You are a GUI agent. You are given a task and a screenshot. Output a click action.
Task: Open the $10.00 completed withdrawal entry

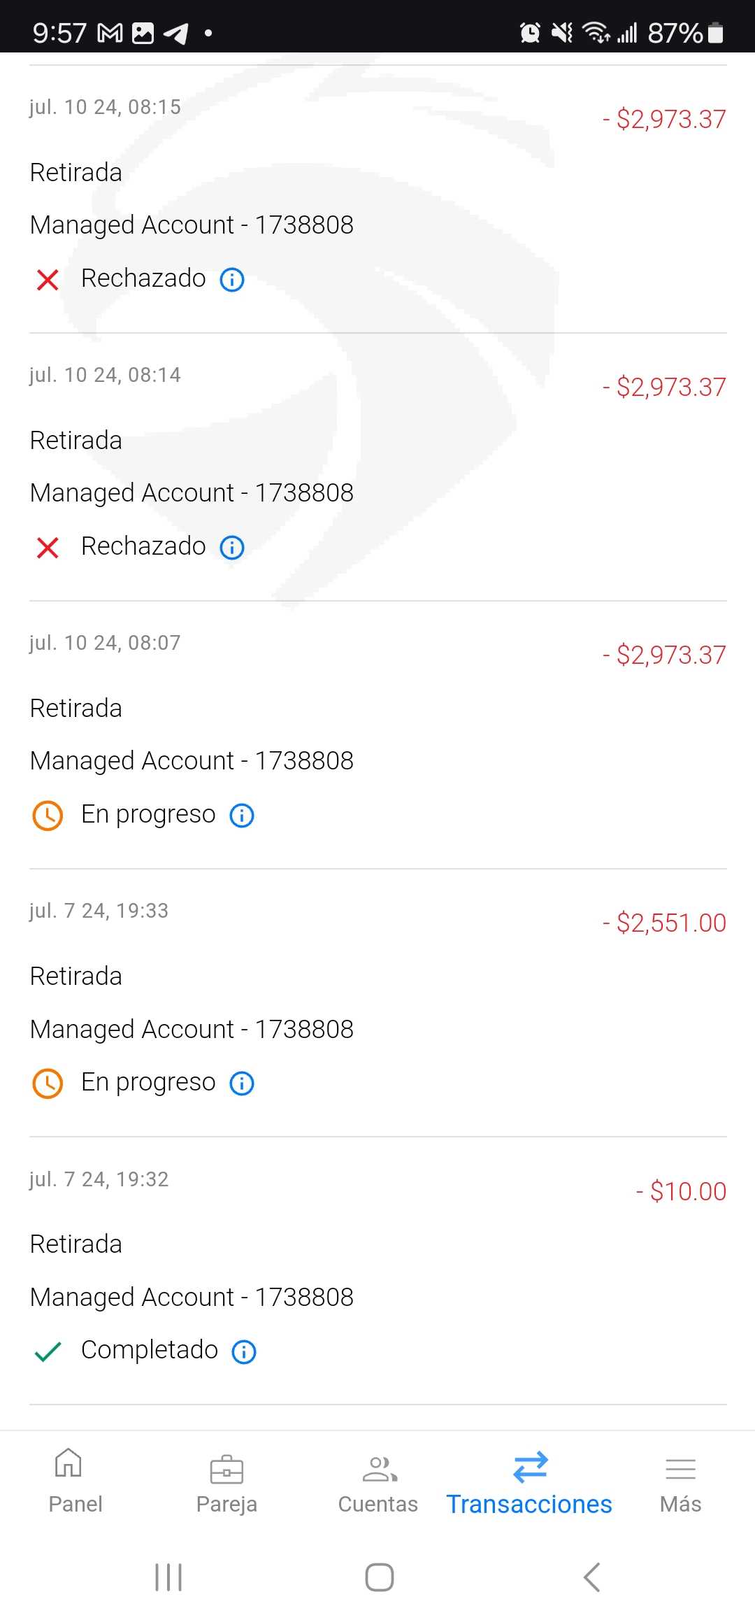click(x=377, y=1270)
